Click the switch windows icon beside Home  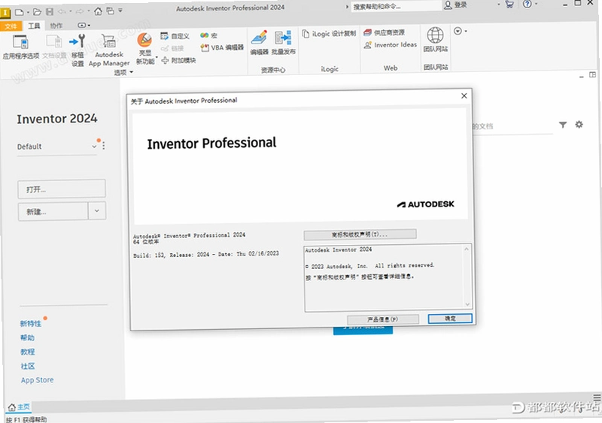pyautogui.click(x=110, y=11)
